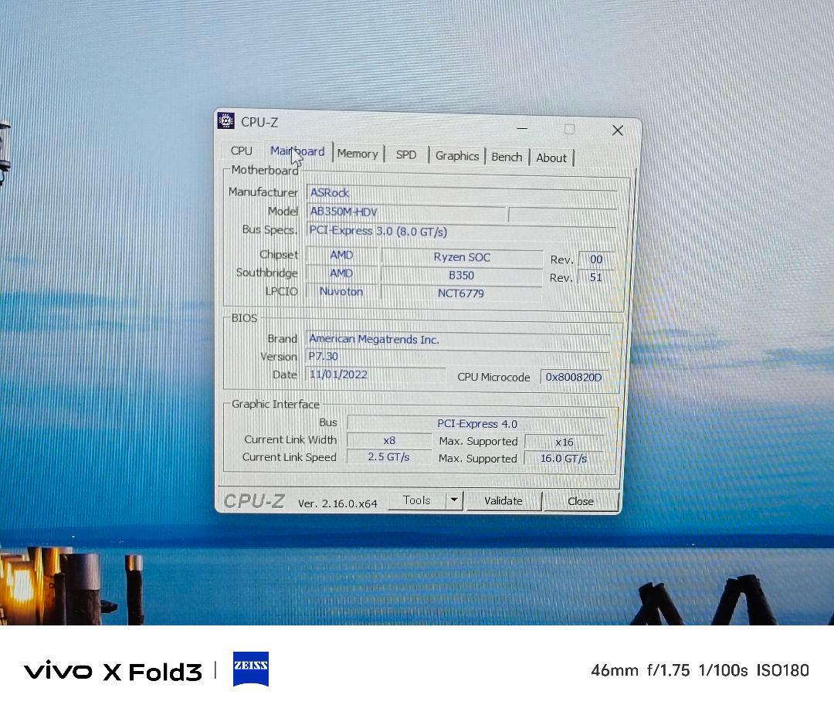Select the Southbridge B350 field
Image resolution: width=834 pixels, height=715 pixels.
[461, 275]
